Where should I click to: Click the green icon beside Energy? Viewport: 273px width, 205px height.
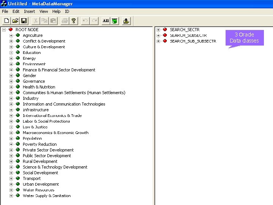click(18, 58)
